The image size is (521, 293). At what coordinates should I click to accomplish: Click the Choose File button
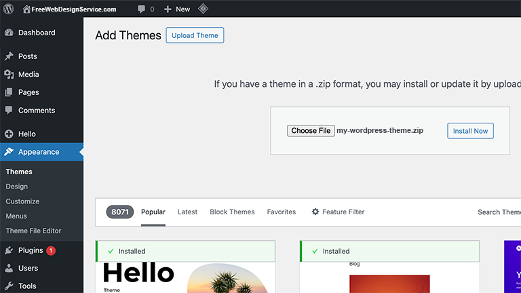point(311,130)
